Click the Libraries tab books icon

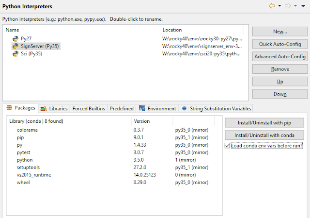[44, 108]
